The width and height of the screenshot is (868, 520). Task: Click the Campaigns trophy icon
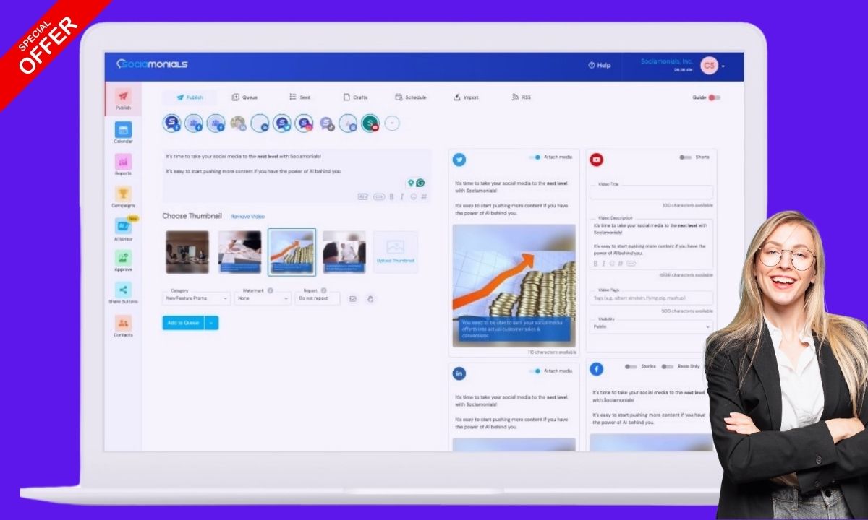(123, 194)
